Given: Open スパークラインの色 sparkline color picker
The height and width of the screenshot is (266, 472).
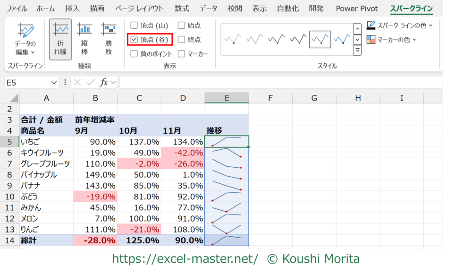Looking at the screenshot, I should [x=399, y=26].
